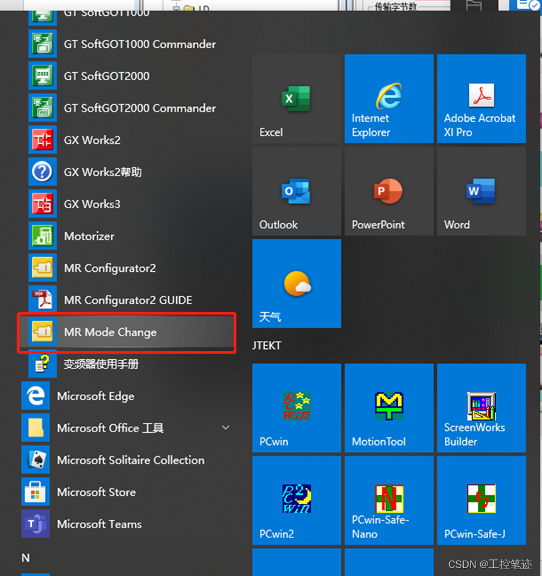The height and width of the screenshot is (576, 542).
Task: Open Motorizer green icon
Action: click(x=43, y=236)
